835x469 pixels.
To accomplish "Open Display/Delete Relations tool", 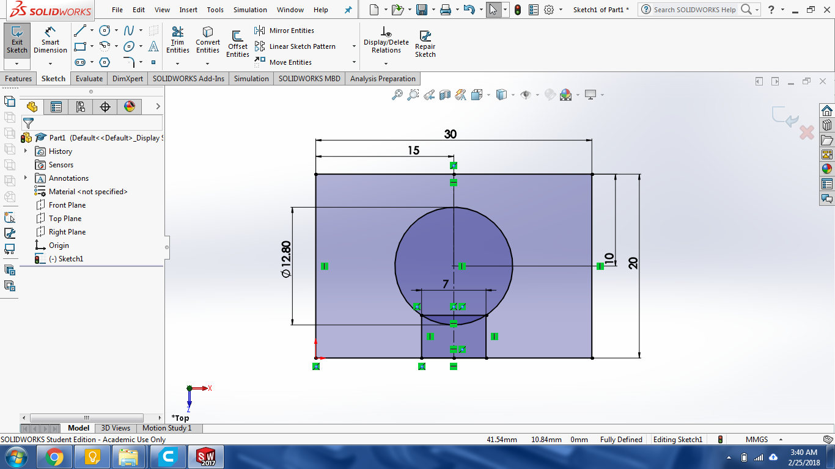I will point(386,40).
